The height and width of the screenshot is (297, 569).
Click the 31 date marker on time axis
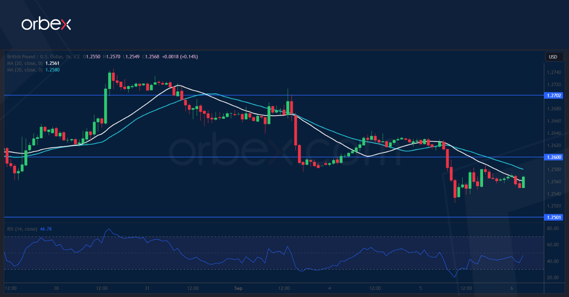click(147, 288)
